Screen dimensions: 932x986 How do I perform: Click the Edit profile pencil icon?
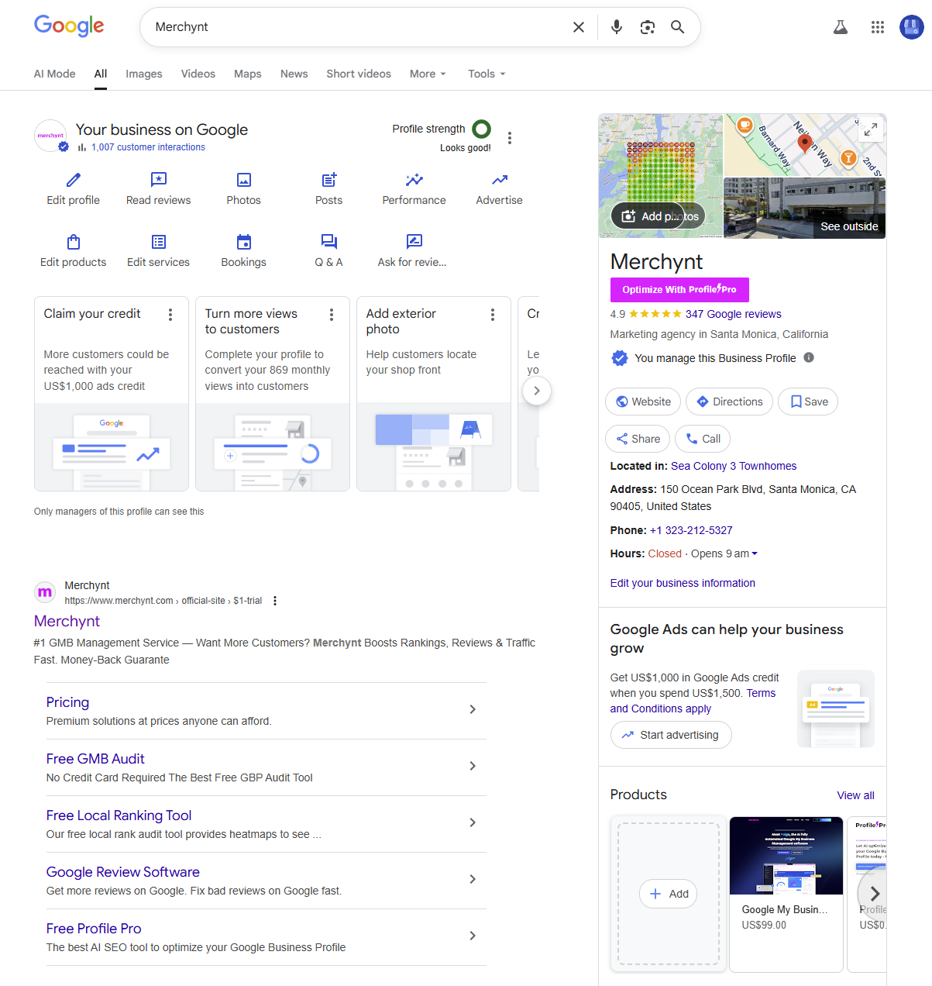[74, 181]
